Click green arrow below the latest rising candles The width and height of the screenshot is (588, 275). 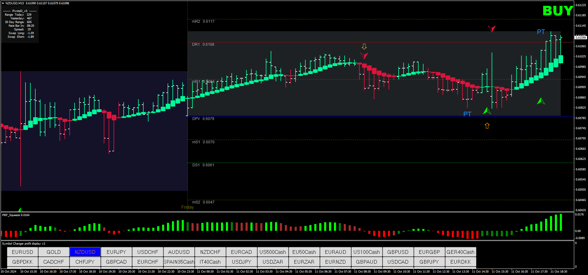tap(541, 101)
